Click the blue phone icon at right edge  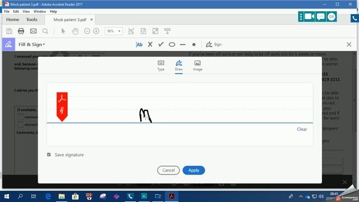tap(355, 19)
